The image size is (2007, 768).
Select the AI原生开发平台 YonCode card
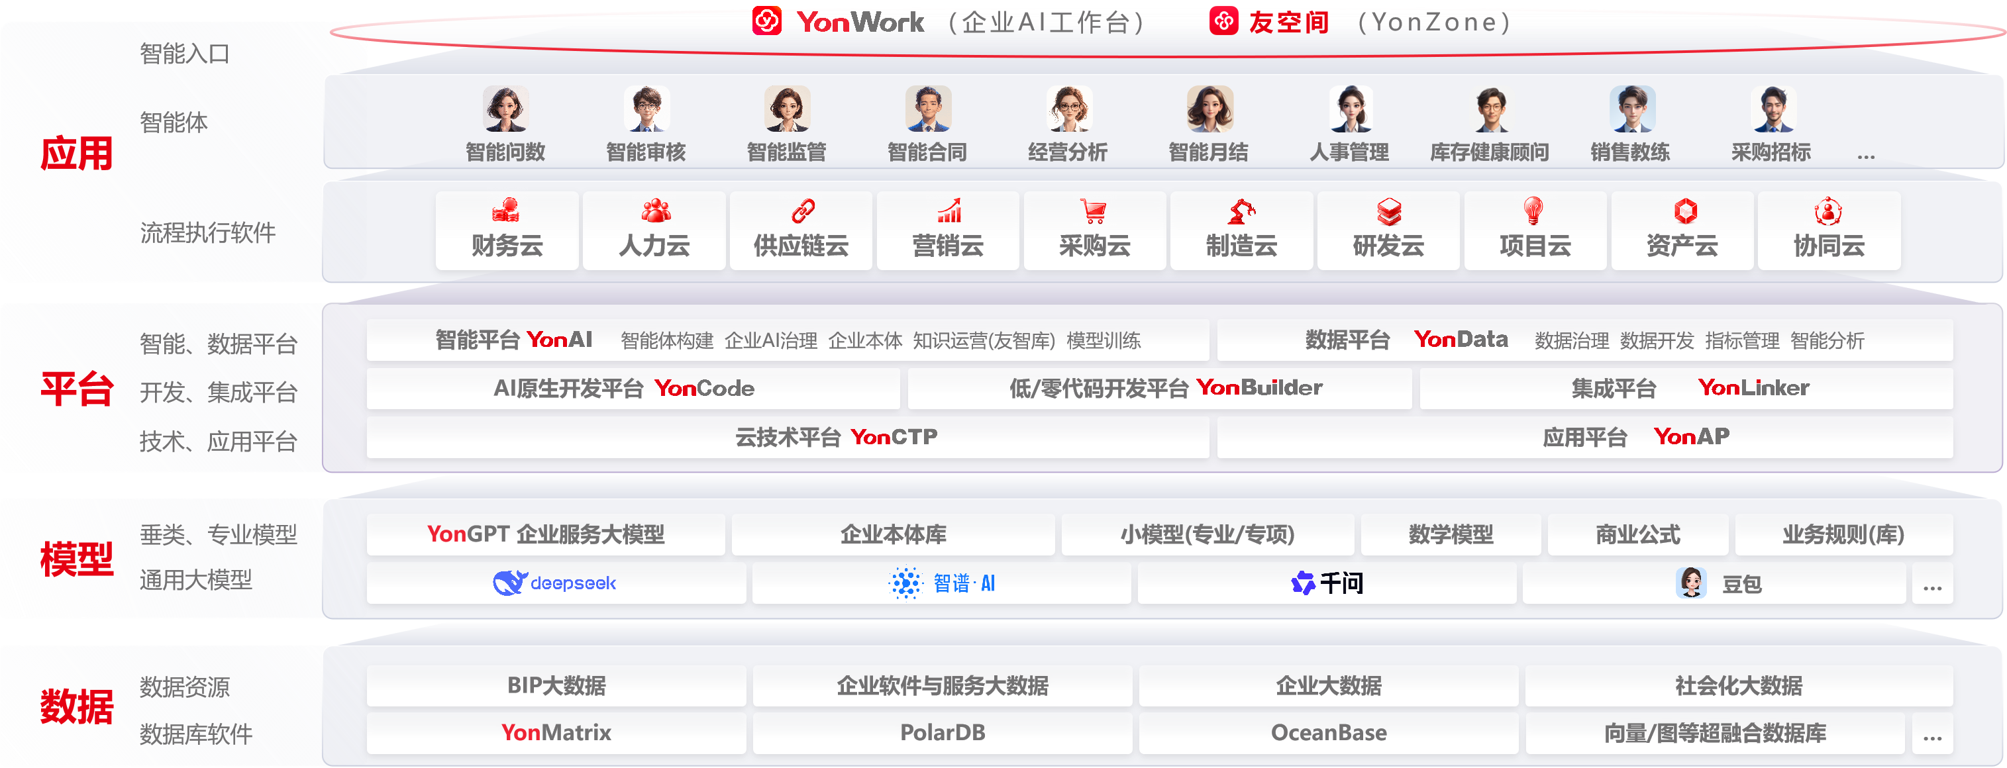pos(633,388)
